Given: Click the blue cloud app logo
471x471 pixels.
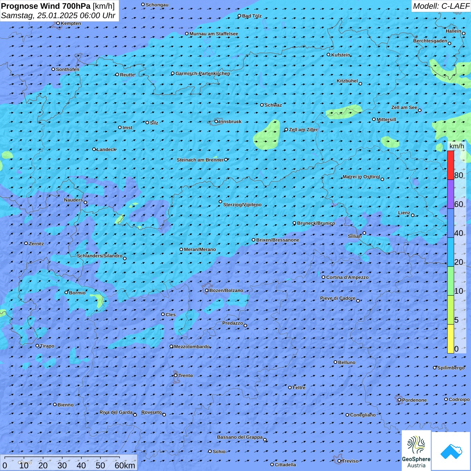Looking at the screenshot, I should pyautogui.click(x=451, y=451).
